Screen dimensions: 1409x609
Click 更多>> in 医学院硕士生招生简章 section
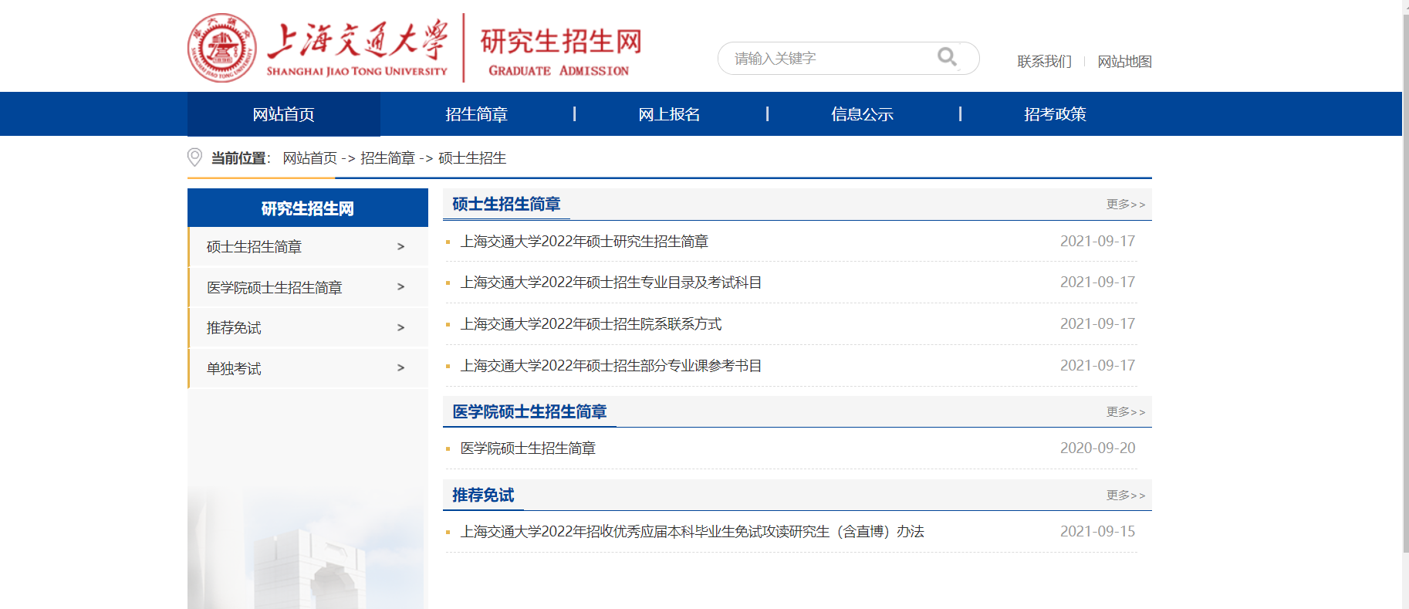pos(1126,412)
